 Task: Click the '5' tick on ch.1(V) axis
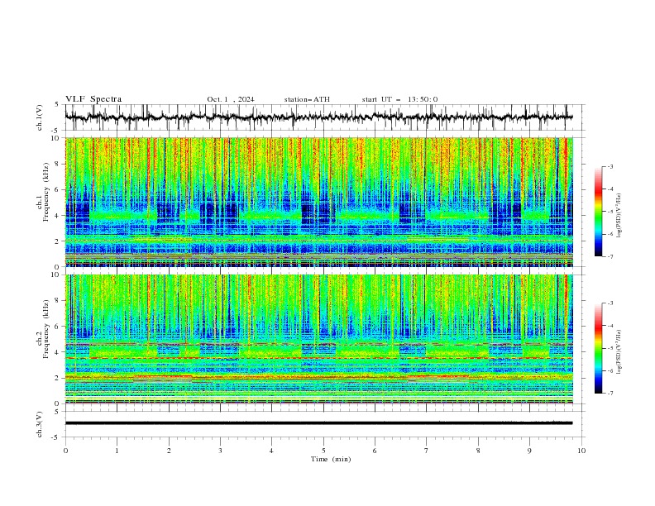56,105
